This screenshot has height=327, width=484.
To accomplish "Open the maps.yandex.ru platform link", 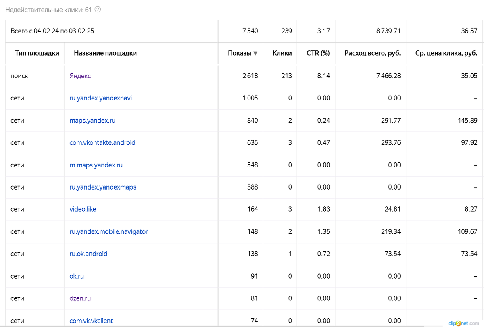I will [92, 121].
